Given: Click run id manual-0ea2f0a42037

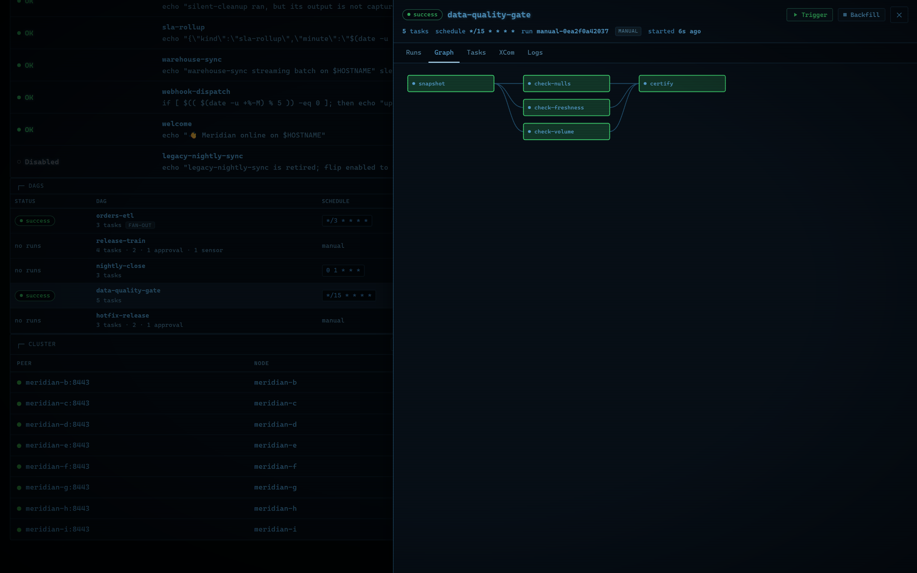Looking at the screenshot, I should [x=572, y=31].
